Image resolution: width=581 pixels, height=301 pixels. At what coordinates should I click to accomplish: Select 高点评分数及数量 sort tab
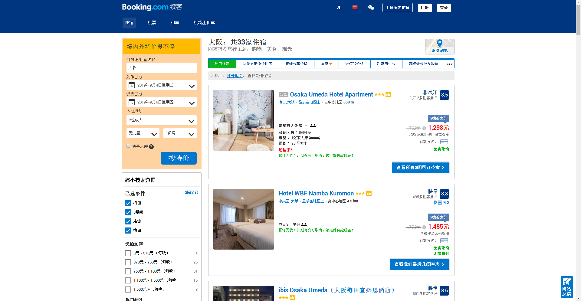coord(423,64)
